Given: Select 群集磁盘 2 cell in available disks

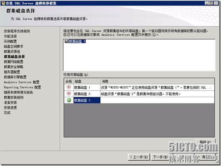Looking at the screenshot, I should (87, 94).
